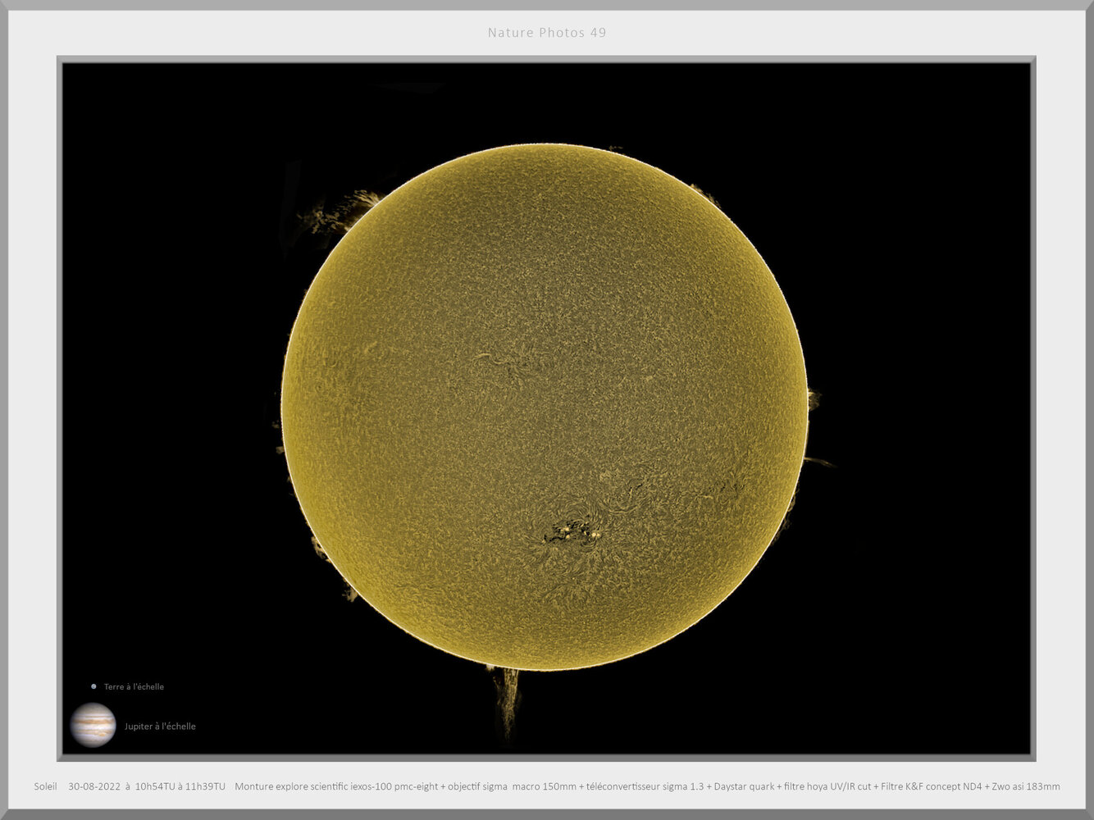Click the Jupiter scale thumbnail
The image size is (1094, 820).
[x=94, y=723]
